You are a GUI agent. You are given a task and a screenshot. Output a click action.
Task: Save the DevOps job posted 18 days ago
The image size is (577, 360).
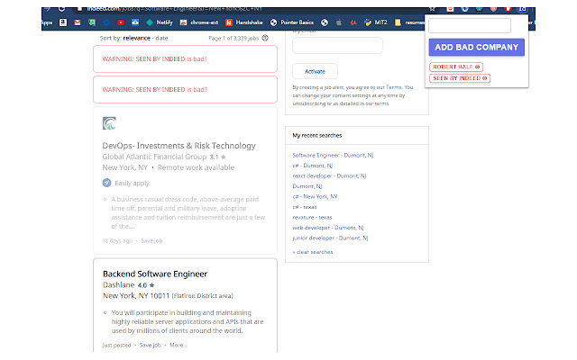click(x=151, y=241)
